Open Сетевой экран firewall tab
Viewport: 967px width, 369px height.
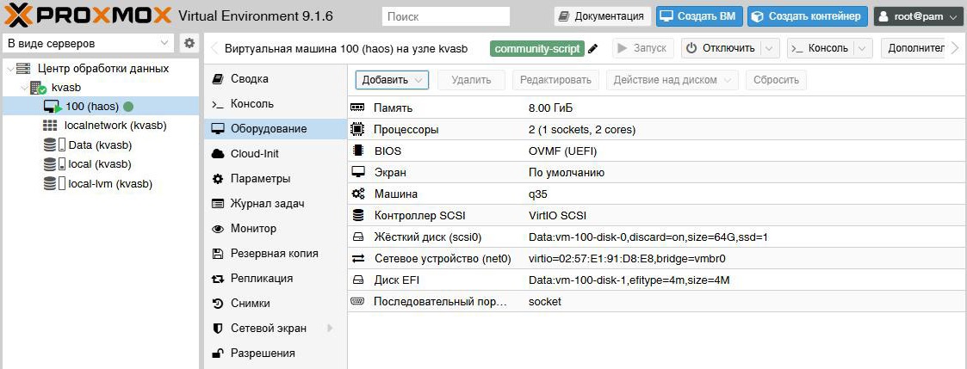(x=275, y=329)
